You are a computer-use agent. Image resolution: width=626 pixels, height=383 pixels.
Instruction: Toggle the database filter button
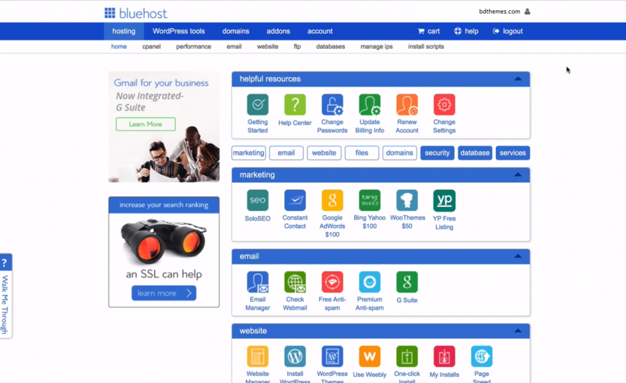[x=475, y=153]
